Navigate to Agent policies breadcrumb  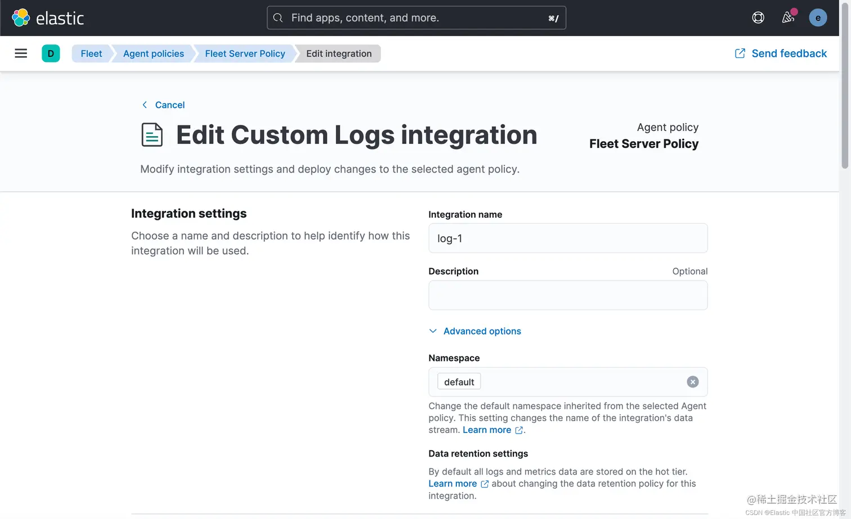point(153,53)
